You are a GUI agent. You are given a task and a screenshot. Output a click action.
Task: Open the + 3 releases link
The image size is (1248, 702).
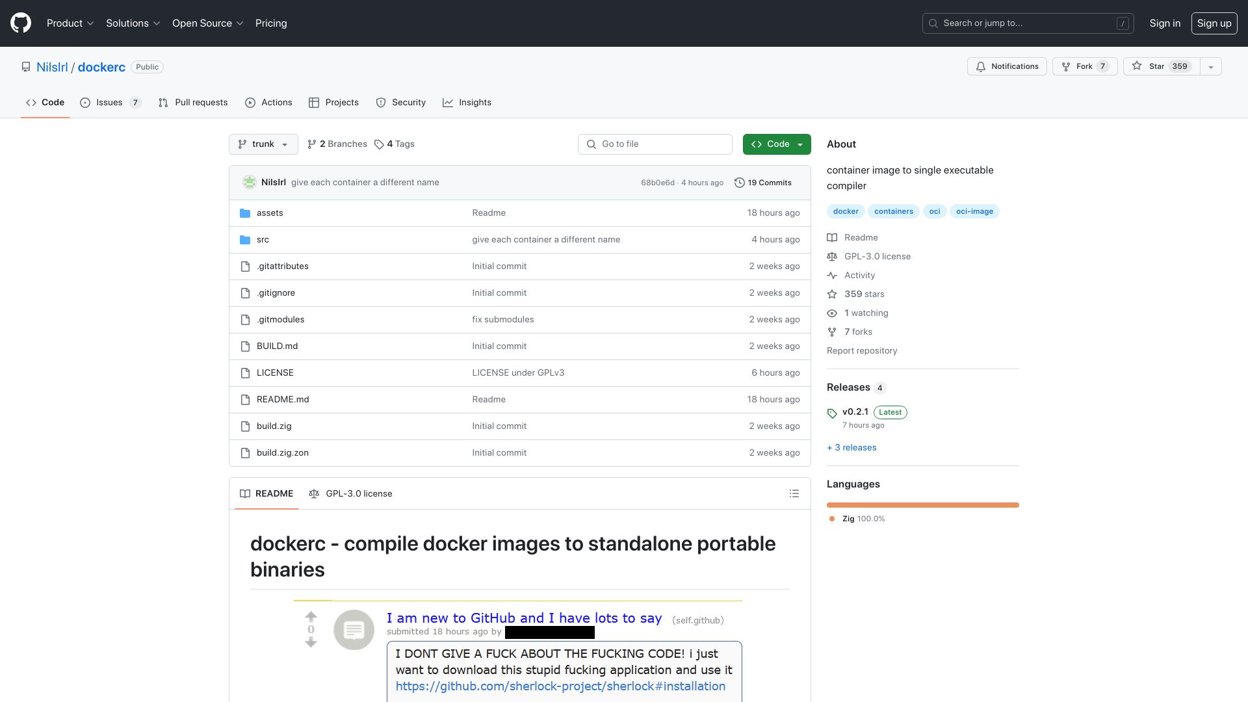(851, 448)
